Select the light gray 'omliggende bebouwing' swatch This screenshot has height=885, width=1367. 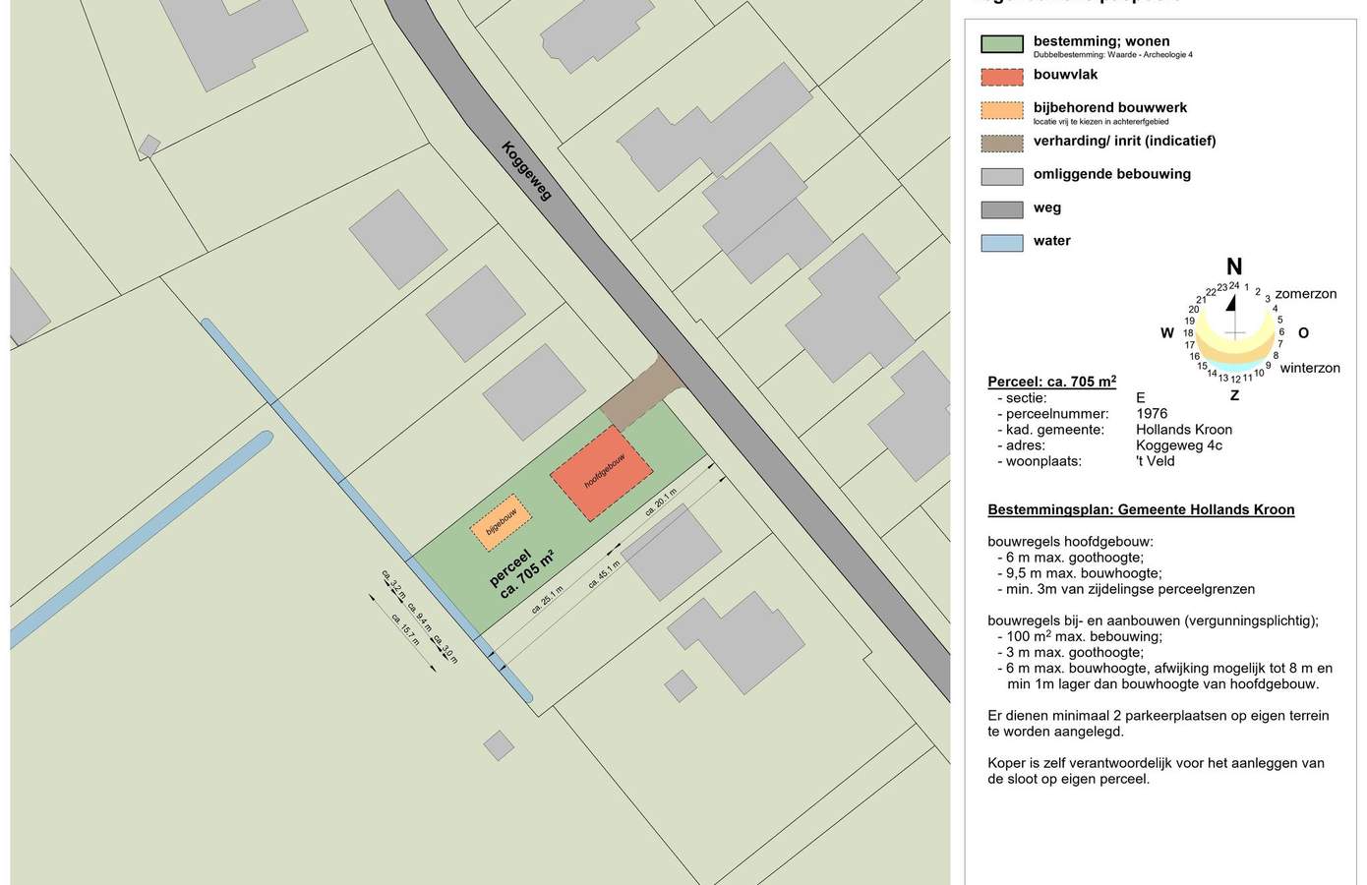click(1002, 177)
